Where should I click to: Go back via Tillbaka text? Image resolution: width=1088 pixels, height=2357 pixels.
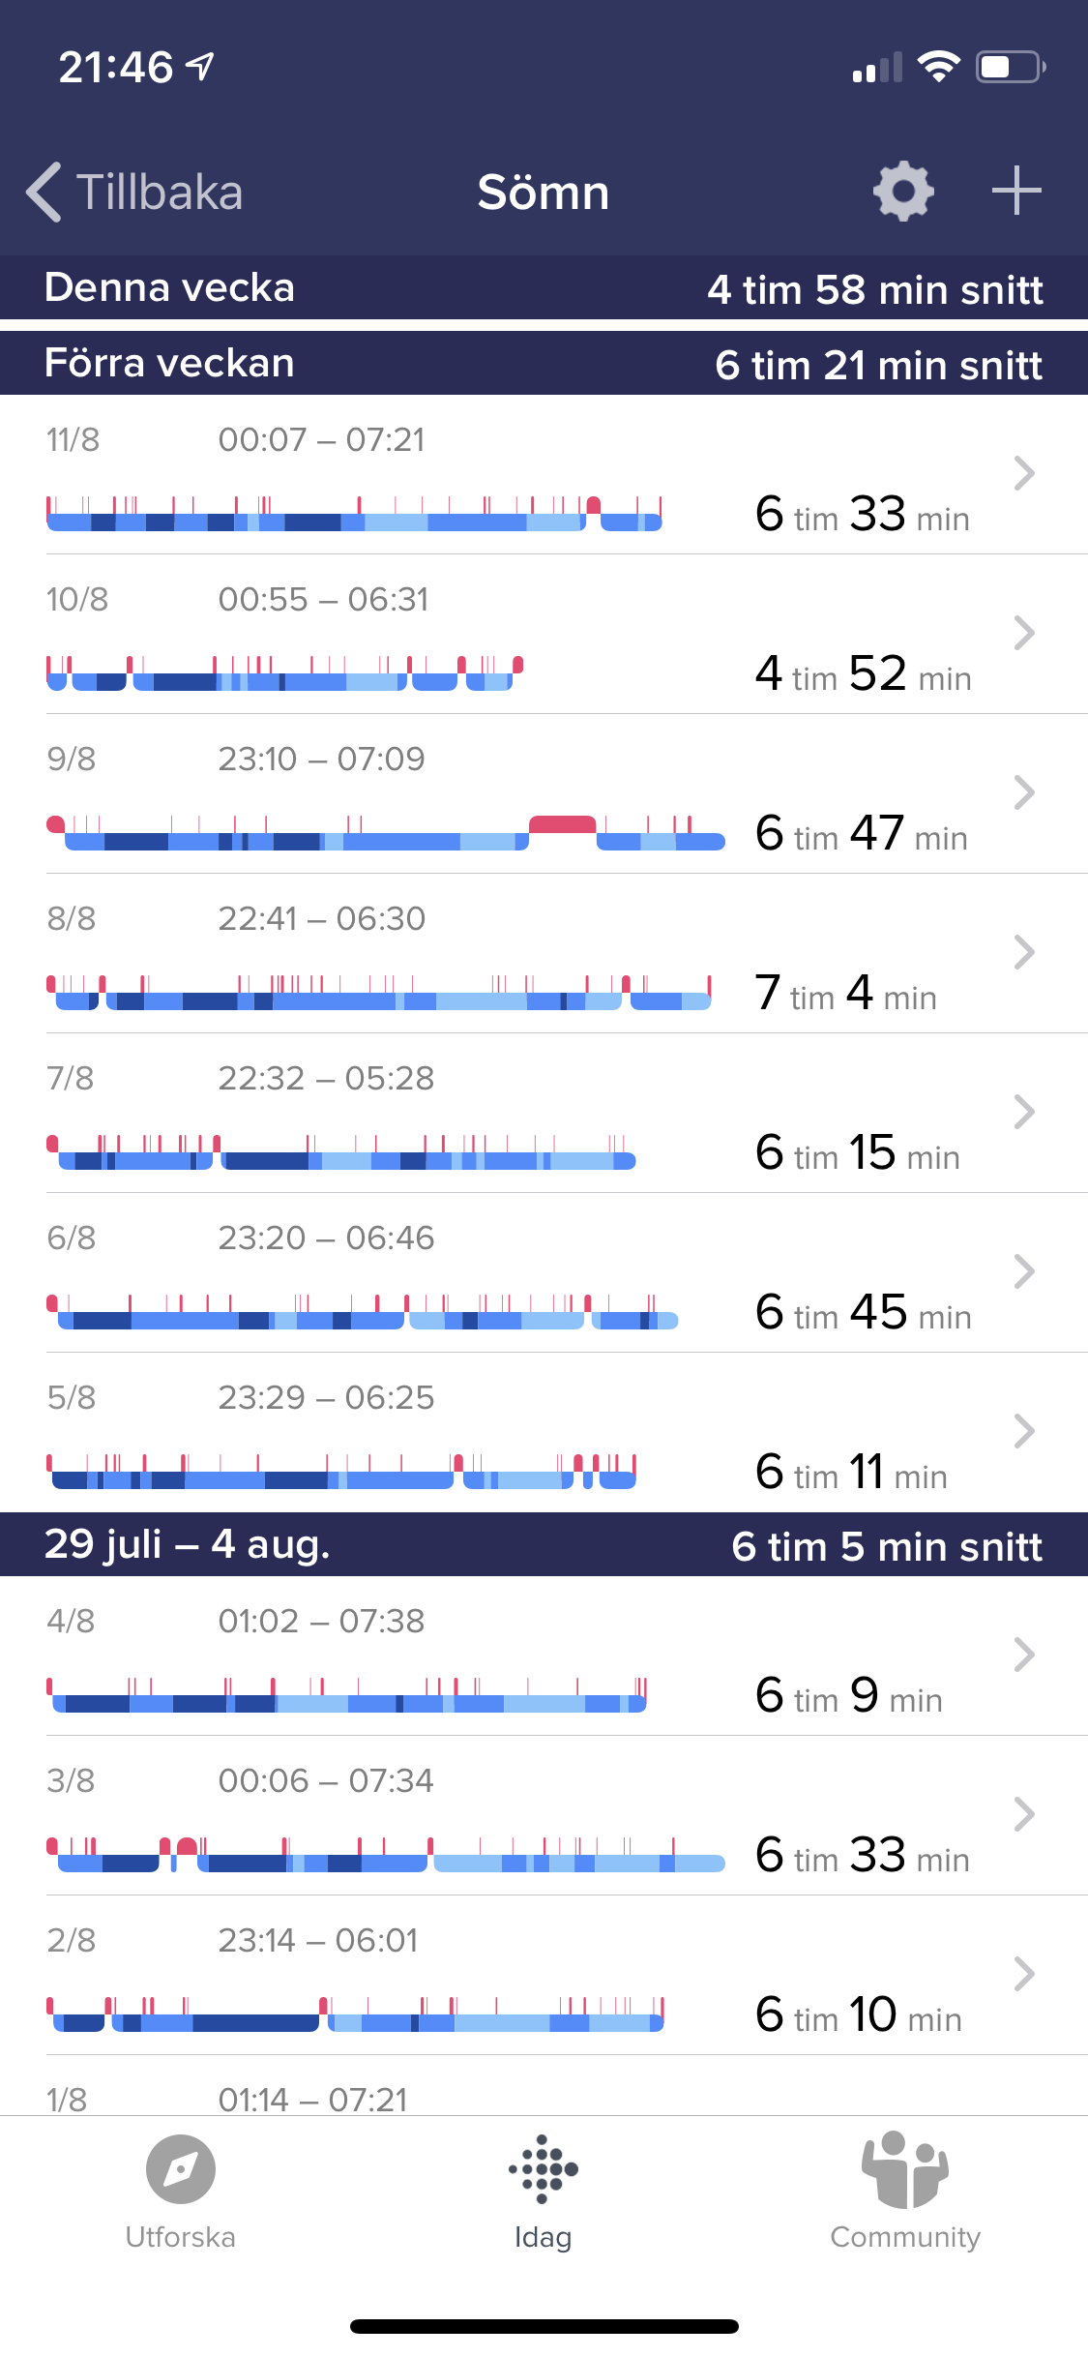(x=160, y=192)
